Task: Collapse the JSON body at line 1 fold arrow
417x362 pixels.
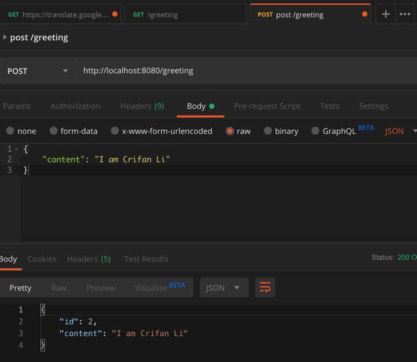Action: tap(16, 149)
